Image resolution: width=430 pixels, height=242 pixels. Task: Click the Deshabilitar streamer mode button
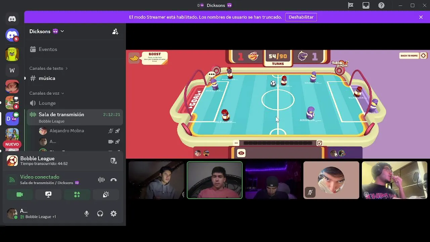point(301,17)
